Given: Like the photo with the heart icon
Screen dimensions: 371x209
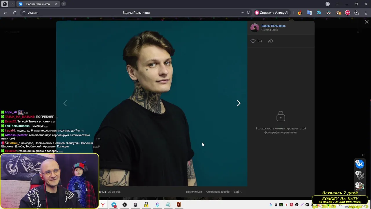Looking at the screenshot, I should (x=253, y=41).
